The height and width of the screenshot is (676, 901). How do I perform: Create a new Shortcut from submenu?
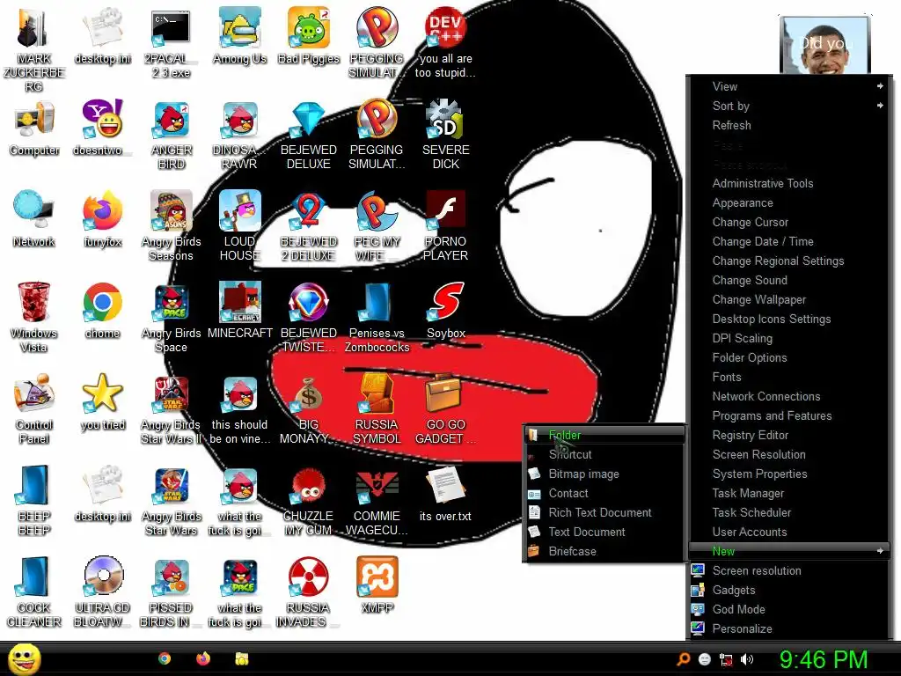pyautogui.click(x=605, y=454)
